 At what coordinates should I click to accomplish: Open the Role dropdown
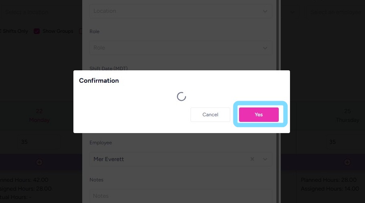(x=180, y=48)
